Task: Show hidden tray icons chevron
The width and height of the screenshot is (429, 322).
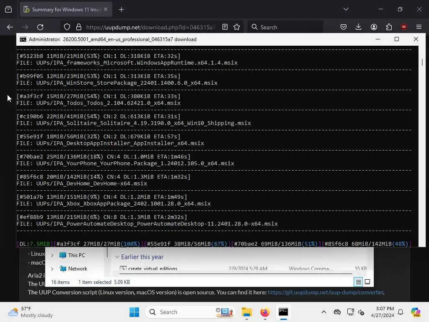Action: 324,312
